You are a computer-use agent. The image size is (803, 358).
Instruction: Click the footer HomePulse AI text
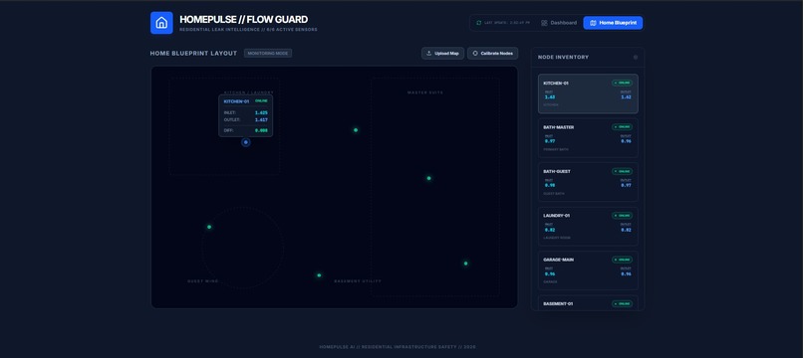pos(398,347)
